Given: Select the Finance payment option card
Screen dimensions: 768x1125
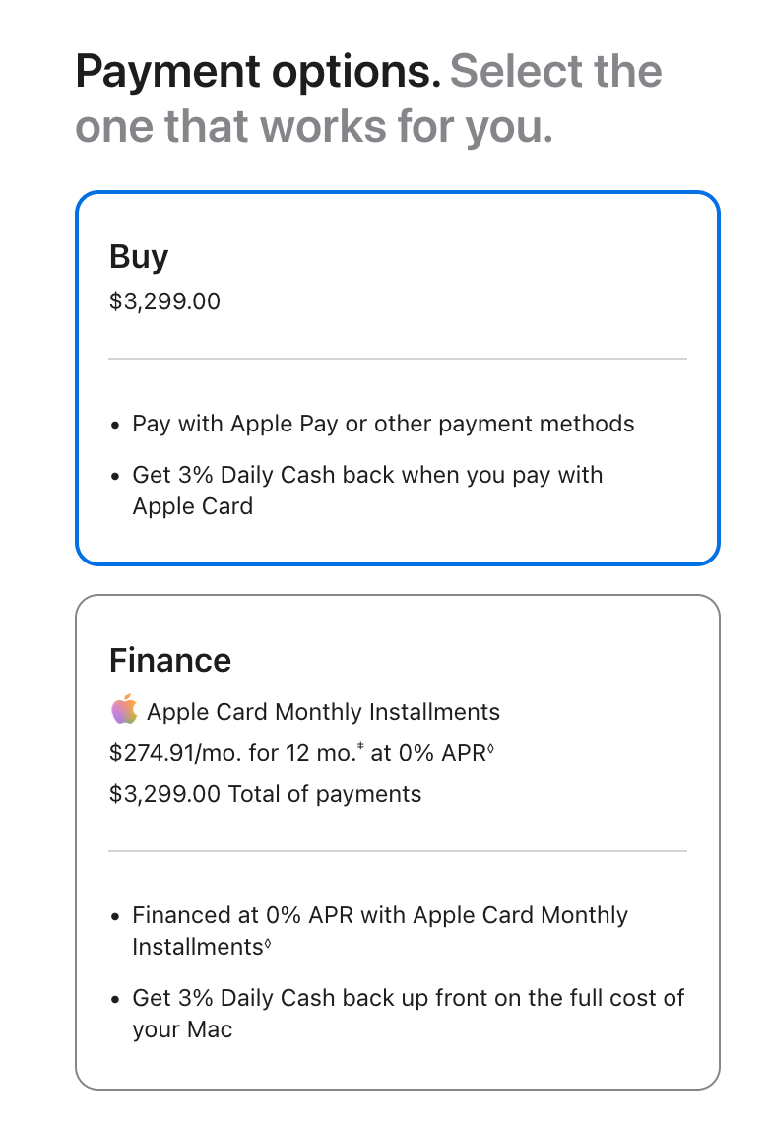Looking at the screenshot, I should [x=398, y=842].
